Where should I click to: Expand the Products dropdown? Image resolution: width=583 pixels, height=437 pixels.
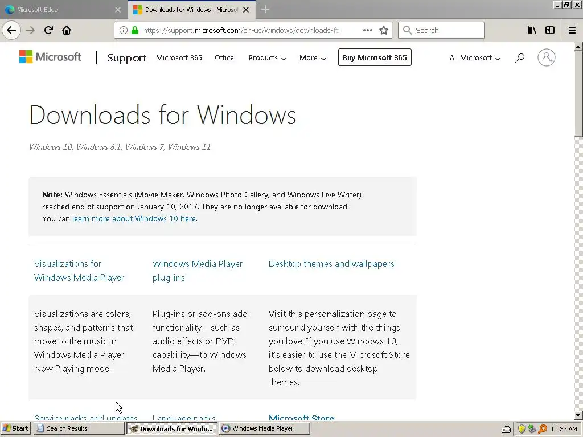[268, 57]
